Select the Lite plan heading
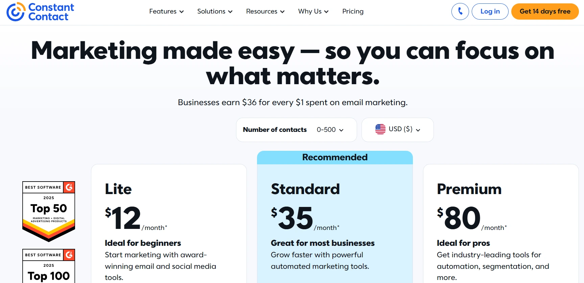584x283 pixels. [118, 189]
